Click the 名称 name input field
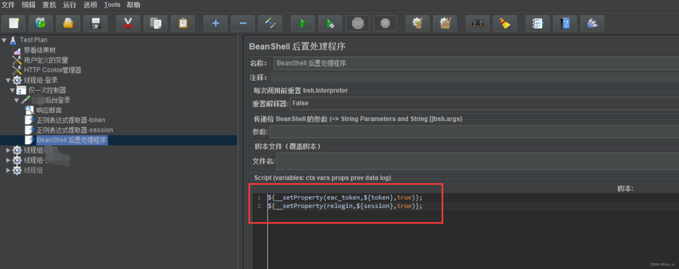Image resolution: width=679 pixels, height=269 pixels. 476,63
